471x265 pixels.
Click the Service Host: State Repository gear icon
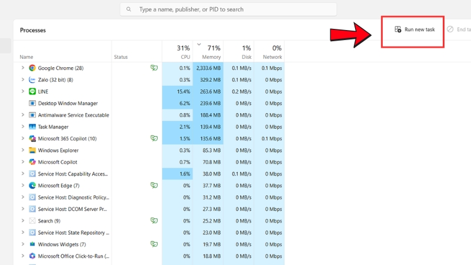[x=32, y=233]
